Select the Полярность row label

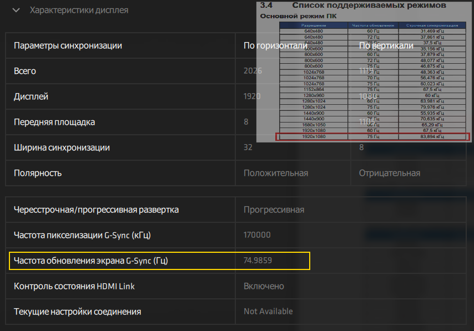pyautogui.click(x=38, y=173)
